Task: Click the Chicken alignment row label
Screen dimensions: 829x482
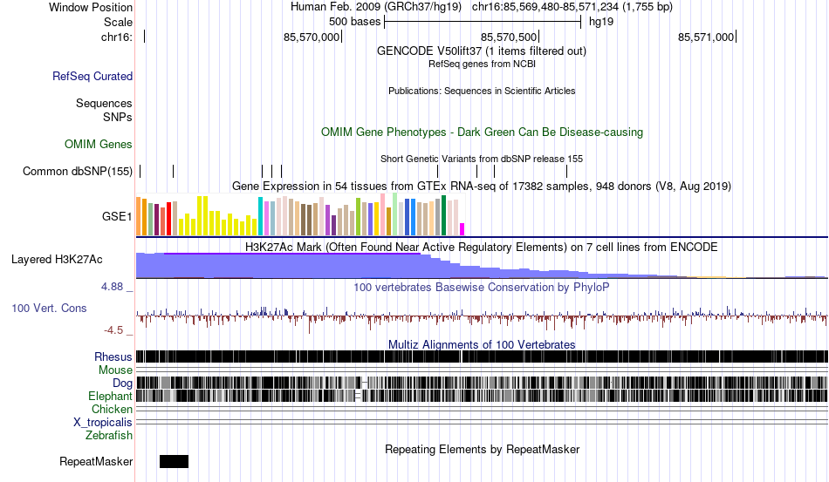Action: pyautogui.click(x=112, y=409)
